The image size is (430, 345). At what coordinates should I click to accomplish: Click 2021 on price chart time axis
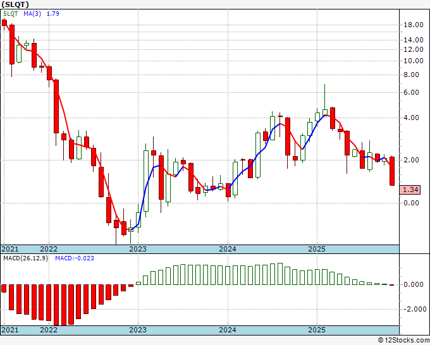click(x=10, y=249)
